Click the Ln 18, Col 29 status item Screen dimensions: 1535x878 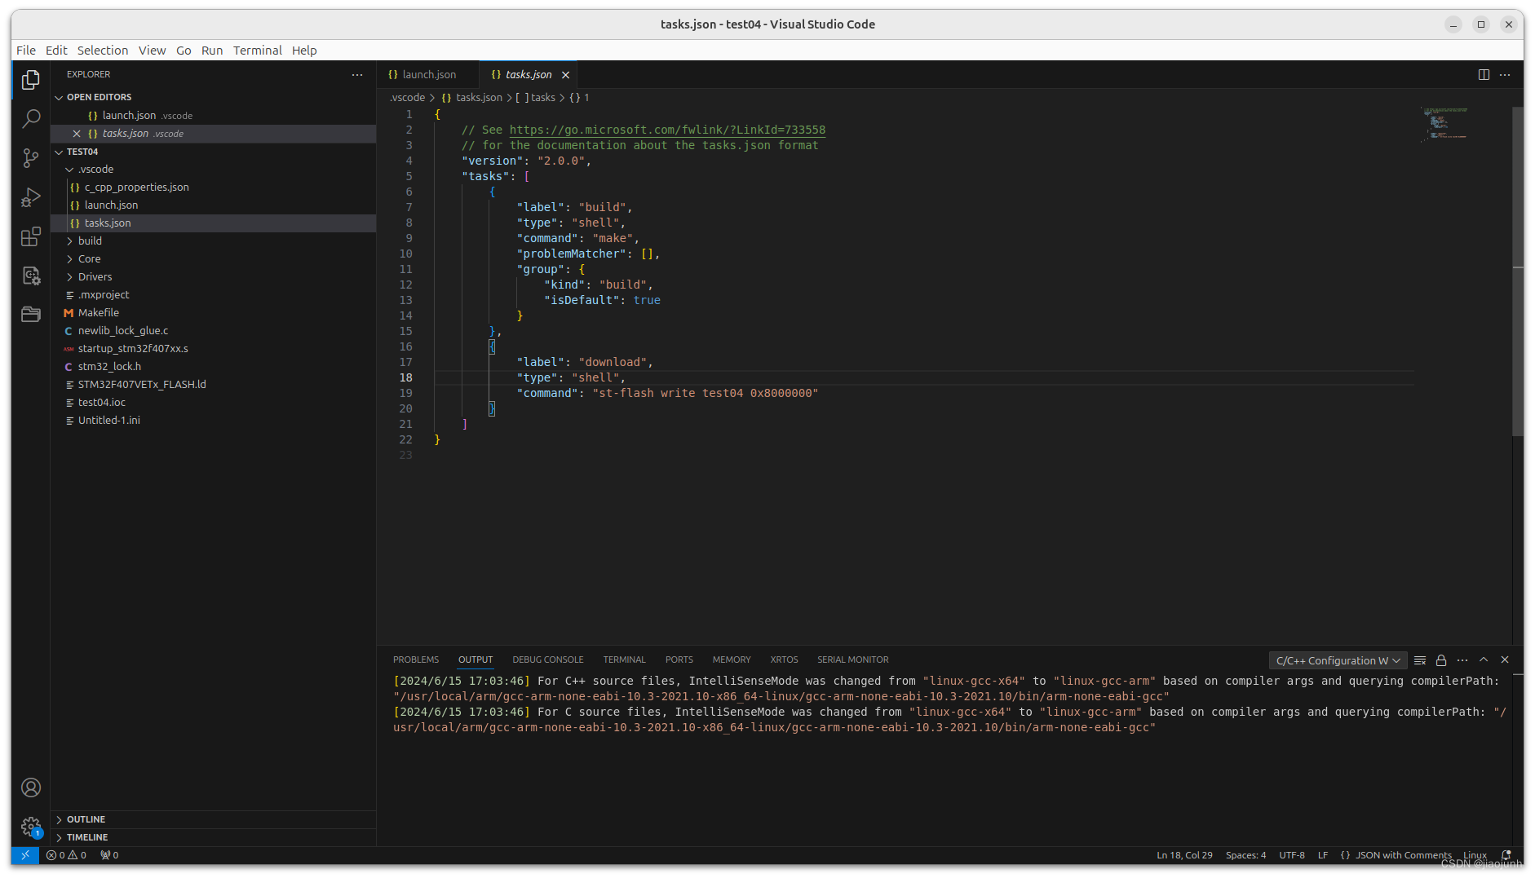tap(1184, 855)
